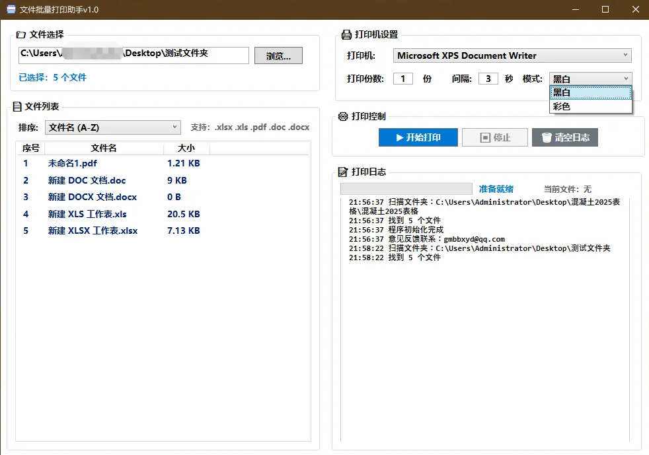
Task: Clear the log with 清空日志 button
Action: [x=564, y=137]
